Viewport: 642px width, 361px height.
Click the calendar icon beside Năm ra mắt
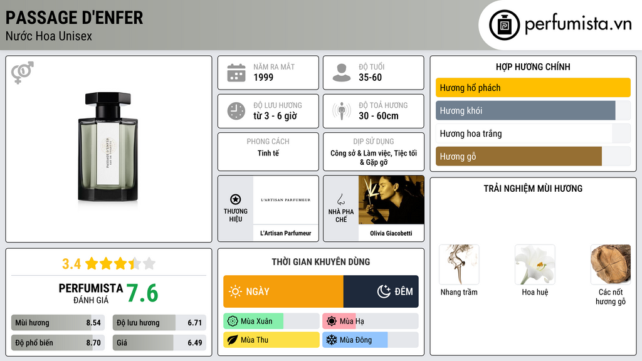[x=236, y=73]
